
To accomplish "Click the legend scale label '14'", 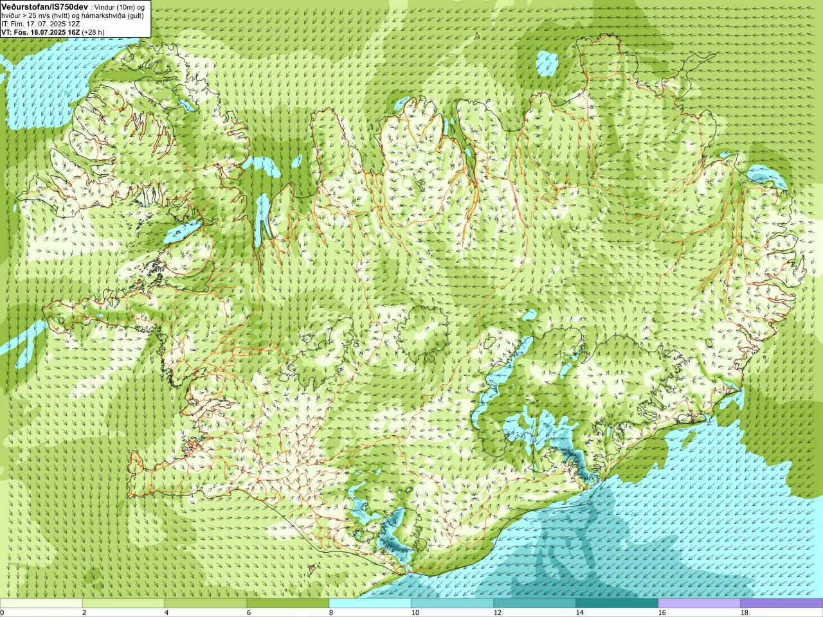I will [x=579, y=613].
